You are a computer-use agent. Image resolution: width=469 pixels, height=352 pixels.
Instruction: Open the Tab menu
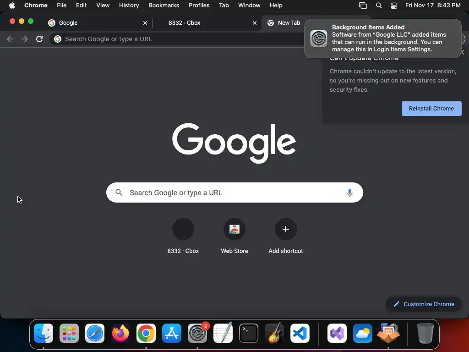(224, 5)
